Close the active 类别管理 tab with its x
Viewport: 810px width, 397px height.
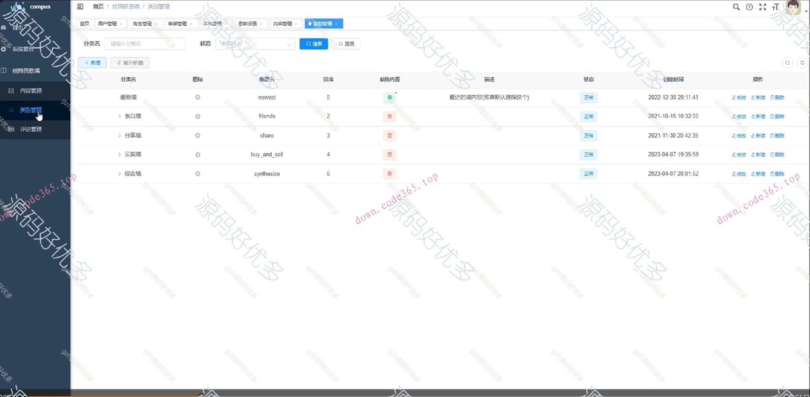point(336,24)
